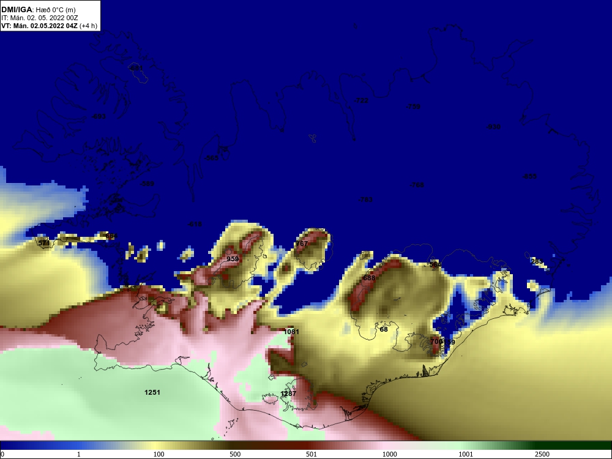Click the map value 1081

[291, 332]
